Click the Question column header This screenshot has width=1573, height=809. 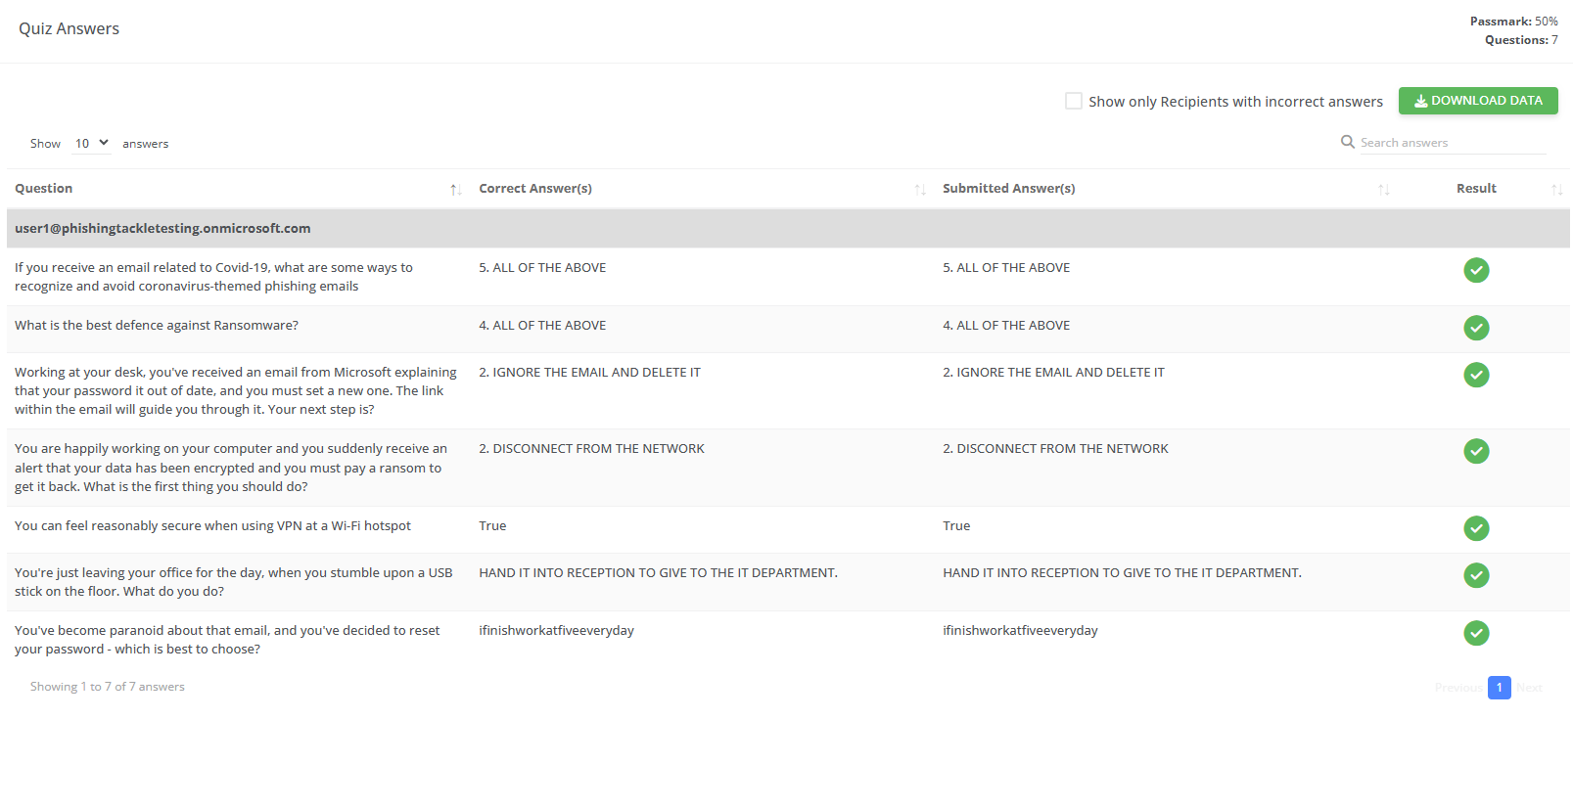44,189
